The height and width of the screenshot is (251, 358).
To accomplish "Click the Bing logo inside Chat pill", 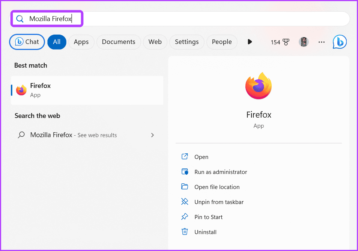I will [x=19, y=42].
